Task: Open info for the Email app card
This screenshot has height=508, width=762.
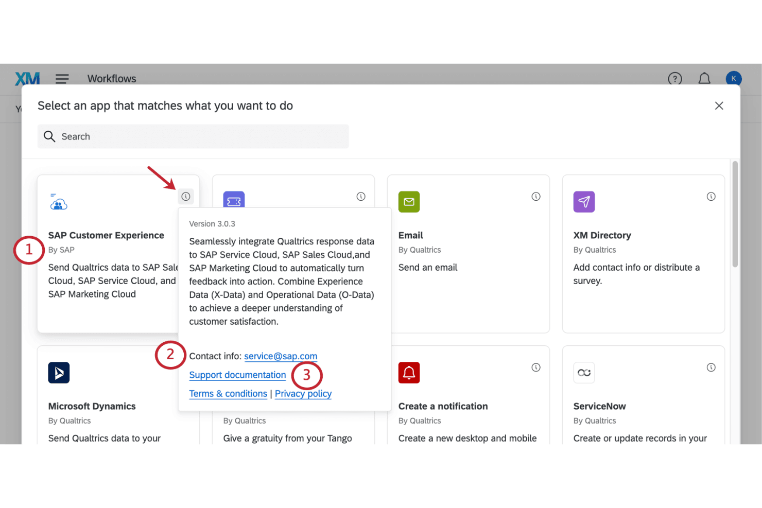Action: [x=536, y=197]
